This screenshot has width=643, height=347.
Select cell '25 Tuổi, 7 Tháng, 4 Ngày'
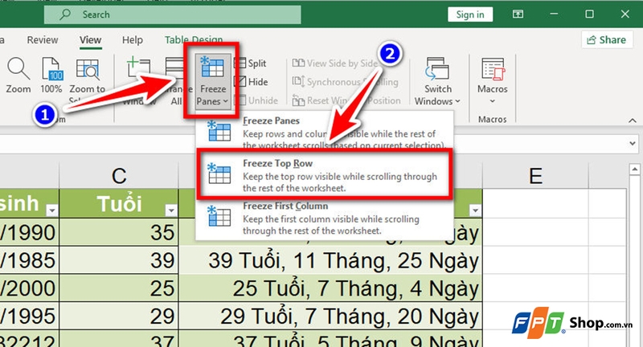(330, 288)
